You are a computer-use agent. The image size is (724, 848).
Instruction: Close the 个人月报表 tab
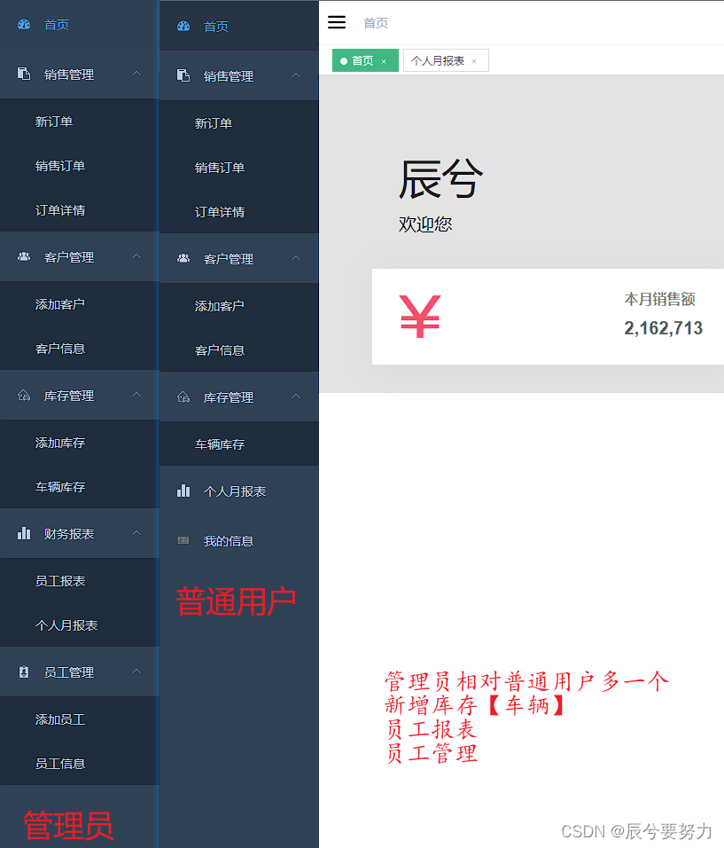476,60
